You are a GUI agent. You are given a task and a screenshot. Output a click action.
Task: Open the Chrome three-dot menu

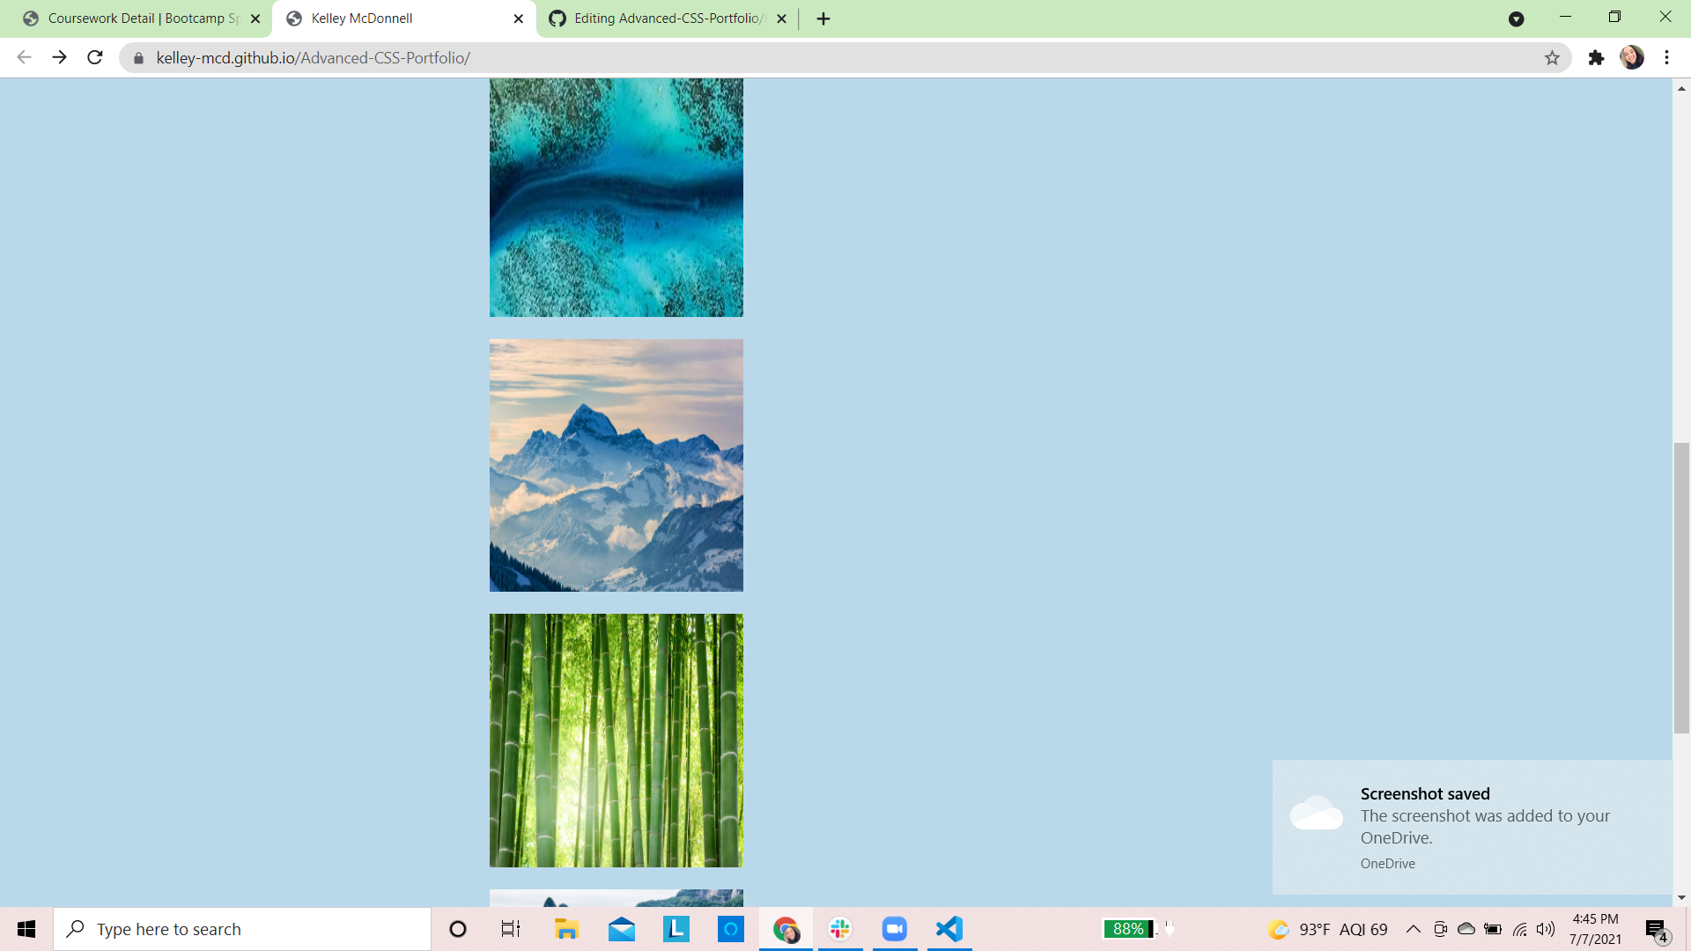click(1666, 57)
